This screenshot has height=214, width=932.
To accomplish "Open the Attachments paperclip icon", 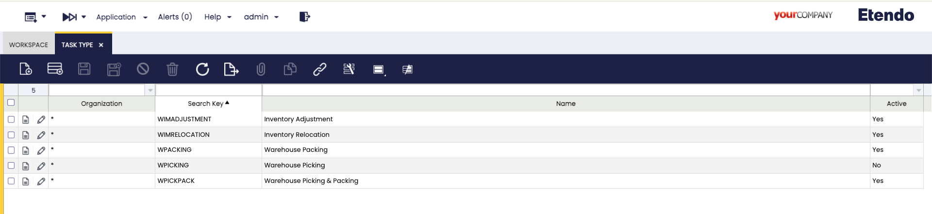I will tap(261, 69).
